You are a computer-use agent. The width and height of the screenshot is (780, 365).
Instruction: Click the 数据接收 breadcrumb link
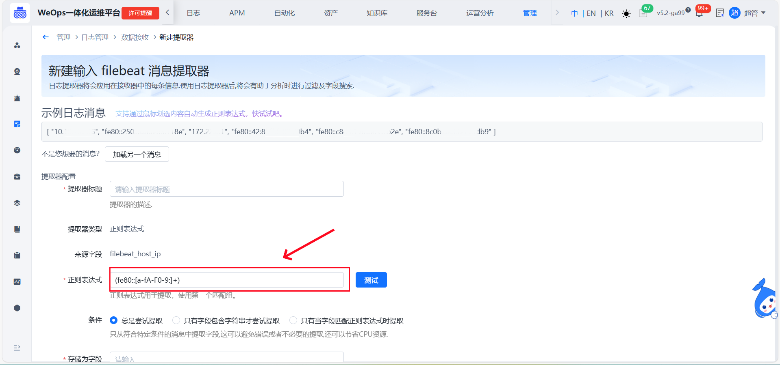coord(135,37)
